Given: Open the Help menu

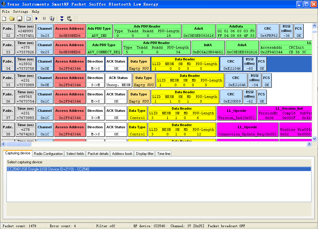Looking at the screenshot, I should (x=36, y=11).
